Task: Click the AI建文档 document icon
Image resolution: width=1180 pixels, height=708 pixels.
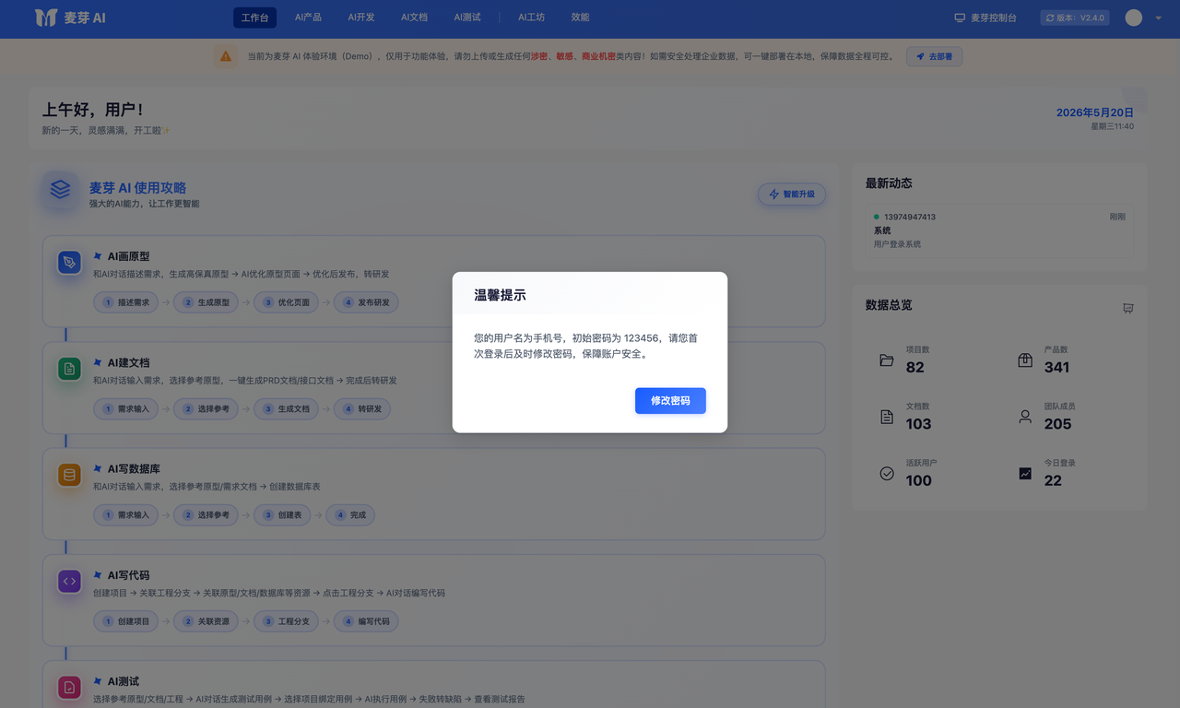Action: pyautogui.click(x=69, y=370)
